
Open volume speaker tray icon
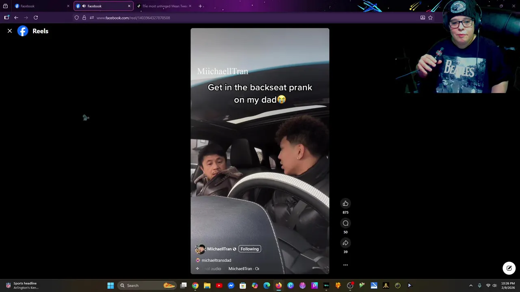pyautogui.click(x=494, y=286)
